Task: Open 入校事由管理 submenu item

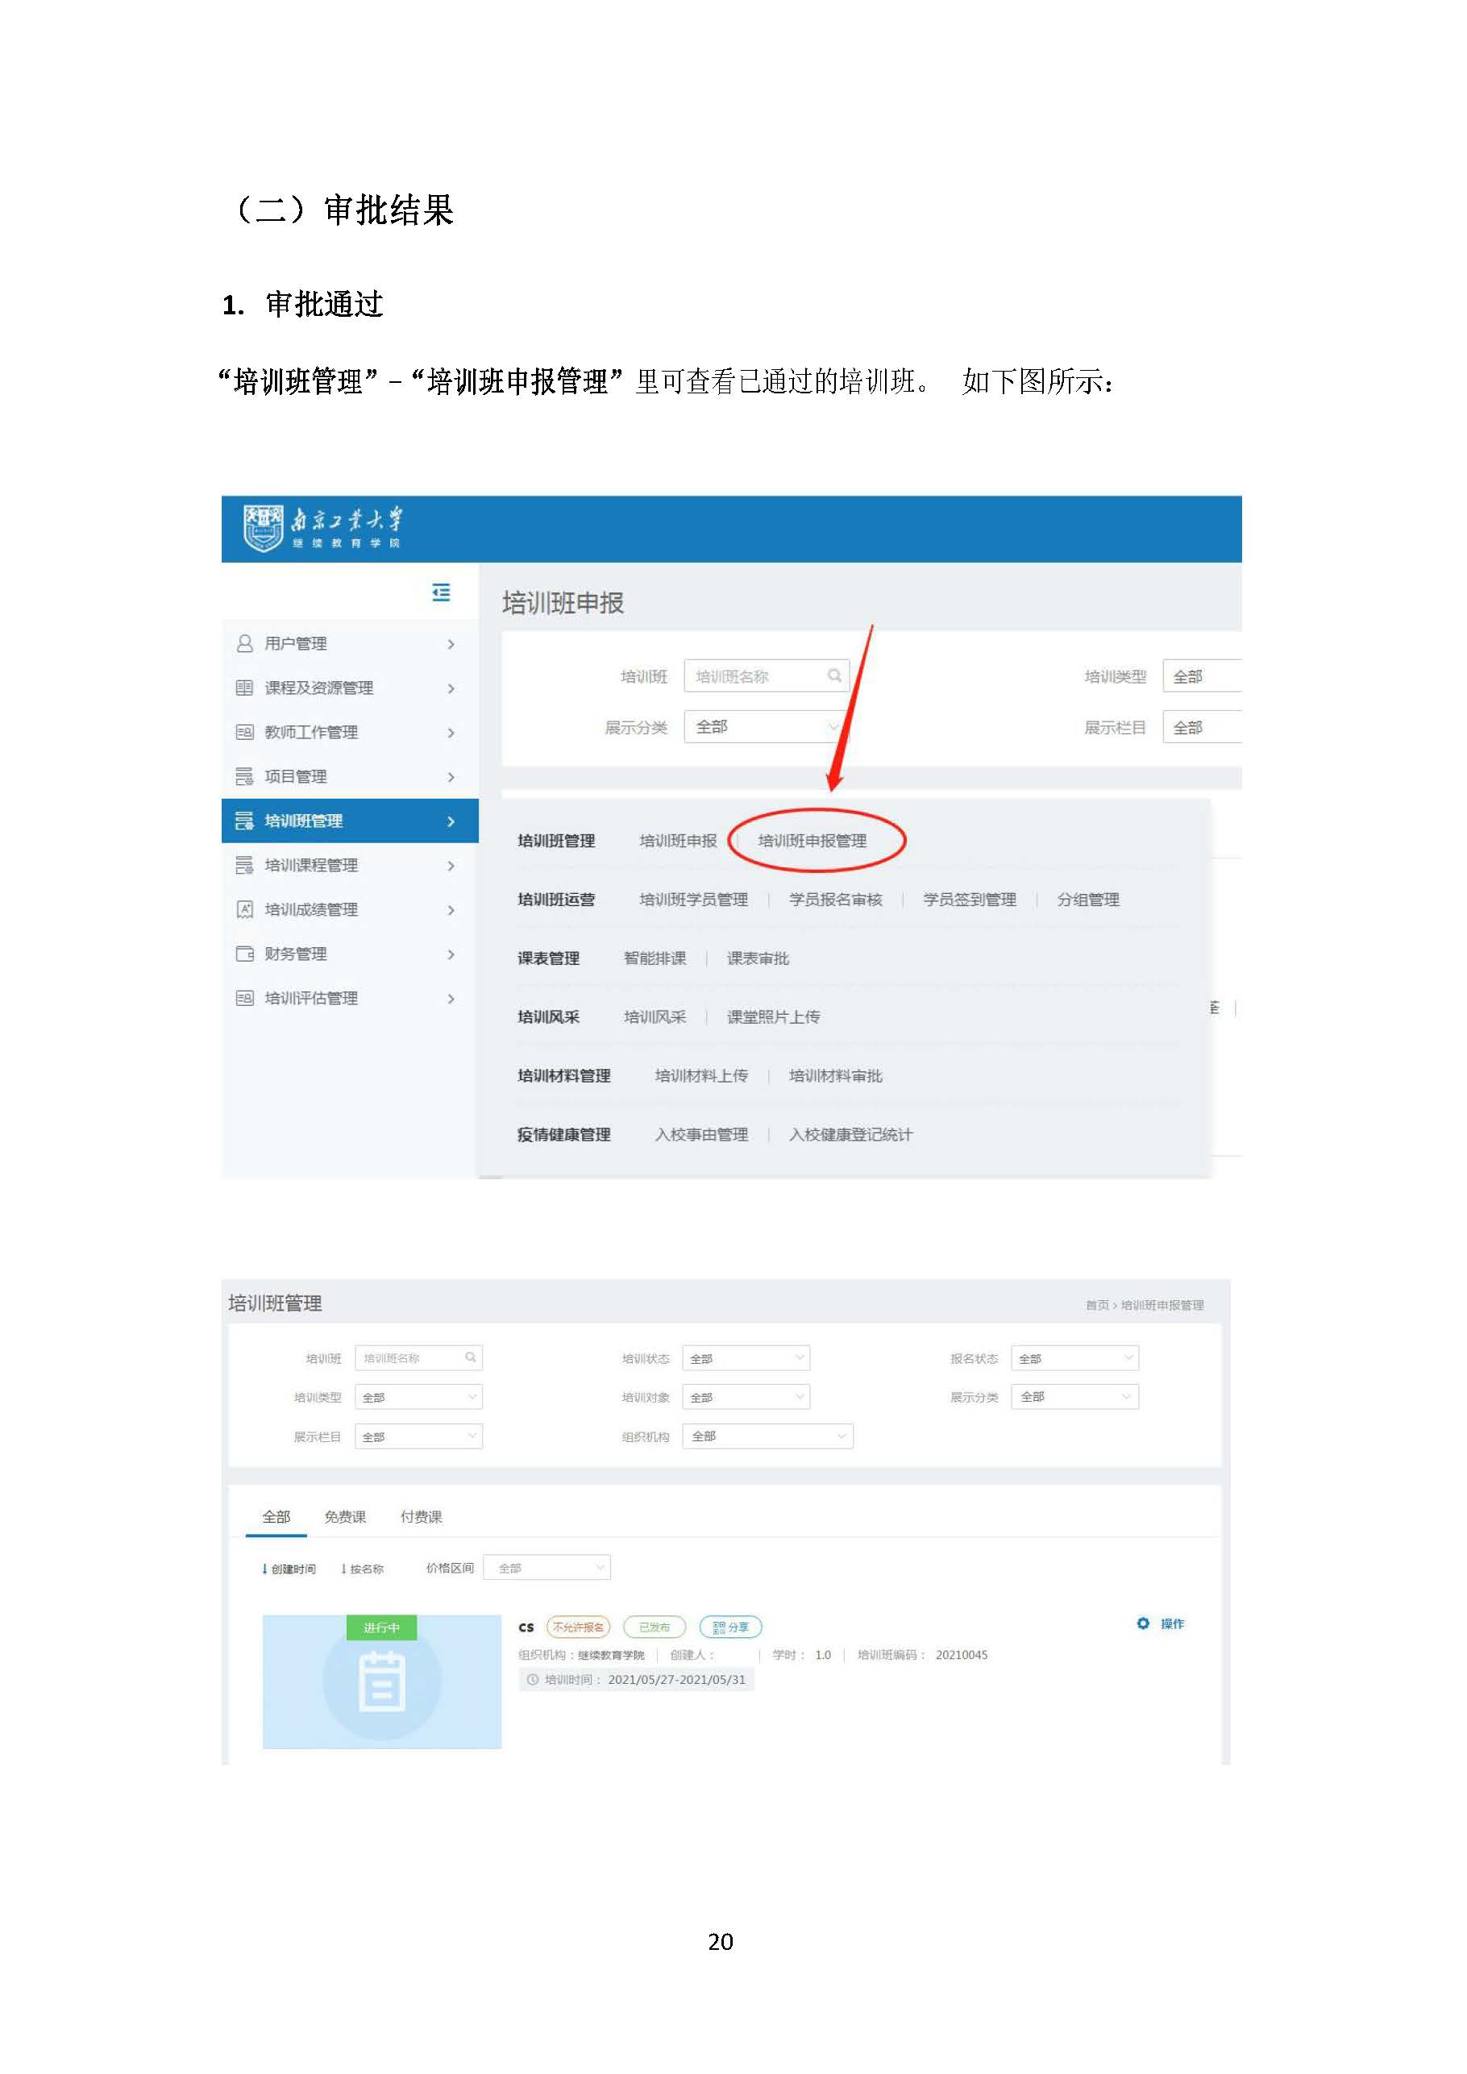Action: click(x=701, y=1133)
